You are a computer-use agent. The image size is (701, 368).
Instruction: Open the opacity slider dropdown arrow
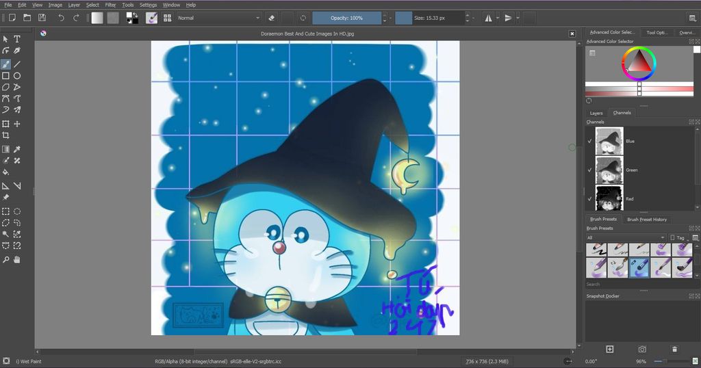click(390, 18)
